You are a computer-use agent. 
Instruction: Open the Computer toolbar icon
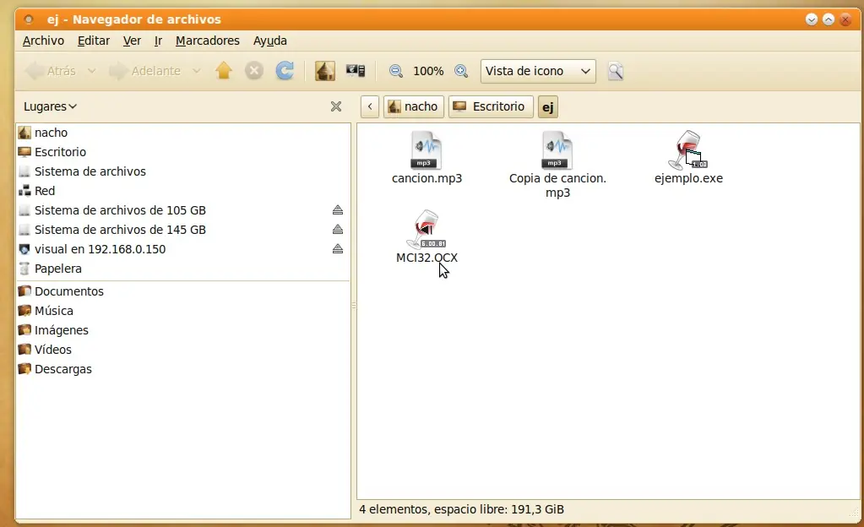click(x=356, y=71)
